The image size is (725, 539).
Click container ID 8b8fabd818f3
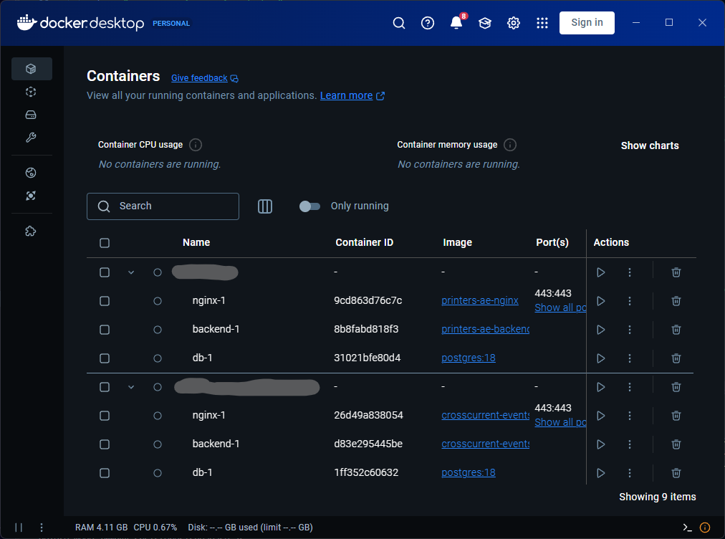(366, 330)
